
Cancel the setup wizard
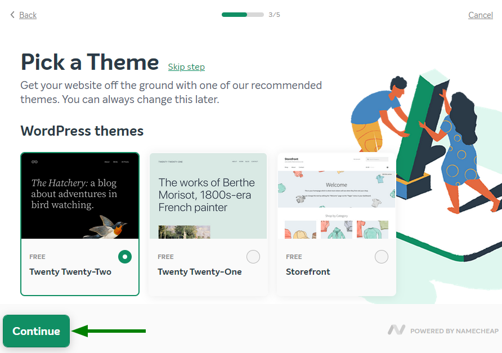click(x=481, y=15)
